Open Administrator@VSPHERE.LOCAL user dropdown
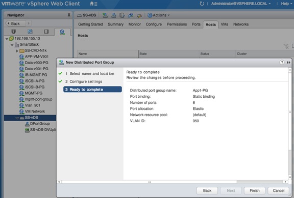This screenshot has height=198, width=294. click(x=241, y=4)
